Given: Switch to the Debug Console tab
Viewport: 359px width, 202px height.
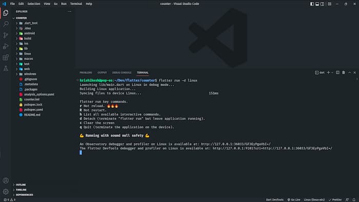Looking at the screenshot, I should coord(122,72).
